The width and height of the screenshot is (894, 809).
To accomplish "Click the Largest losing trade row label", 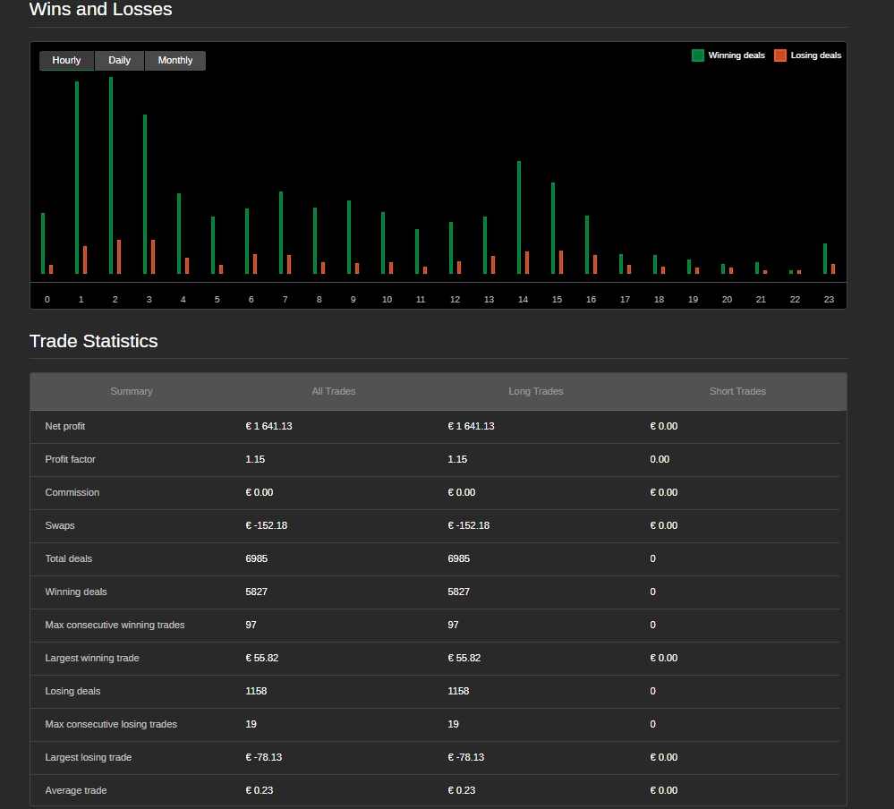I will (x=88, y=757).
